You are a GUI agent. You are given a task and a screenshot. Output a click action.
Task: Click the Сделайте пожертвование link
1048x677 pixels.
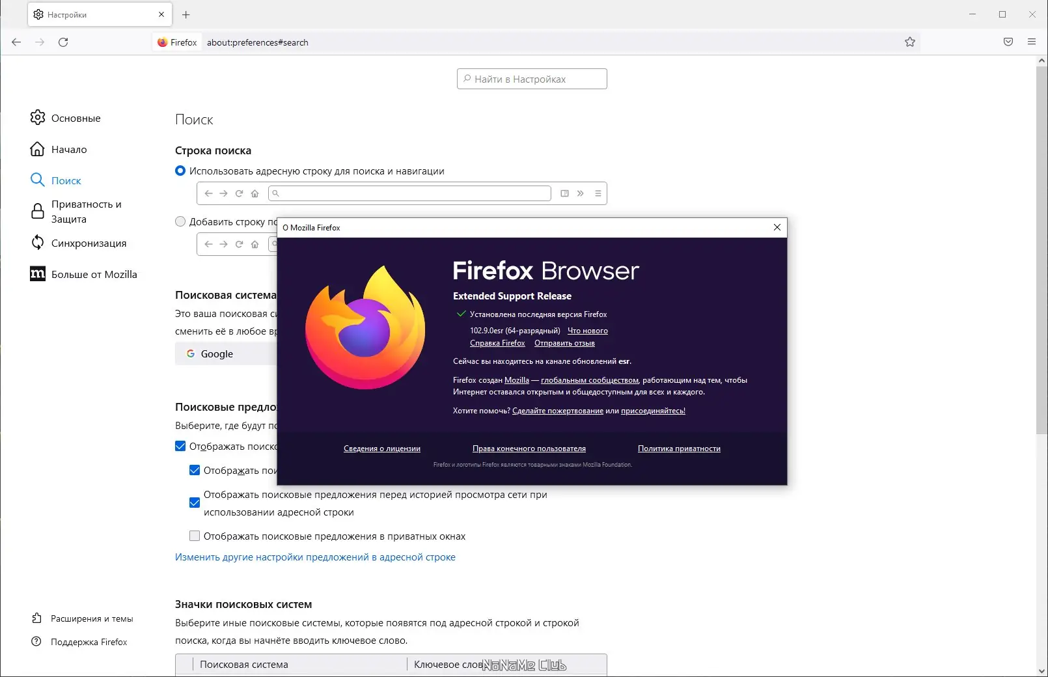pos(558,411)
